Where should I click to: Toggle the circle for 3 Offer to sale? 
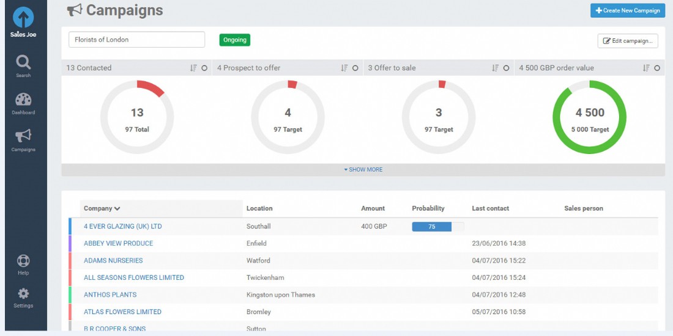click(506, 68)
